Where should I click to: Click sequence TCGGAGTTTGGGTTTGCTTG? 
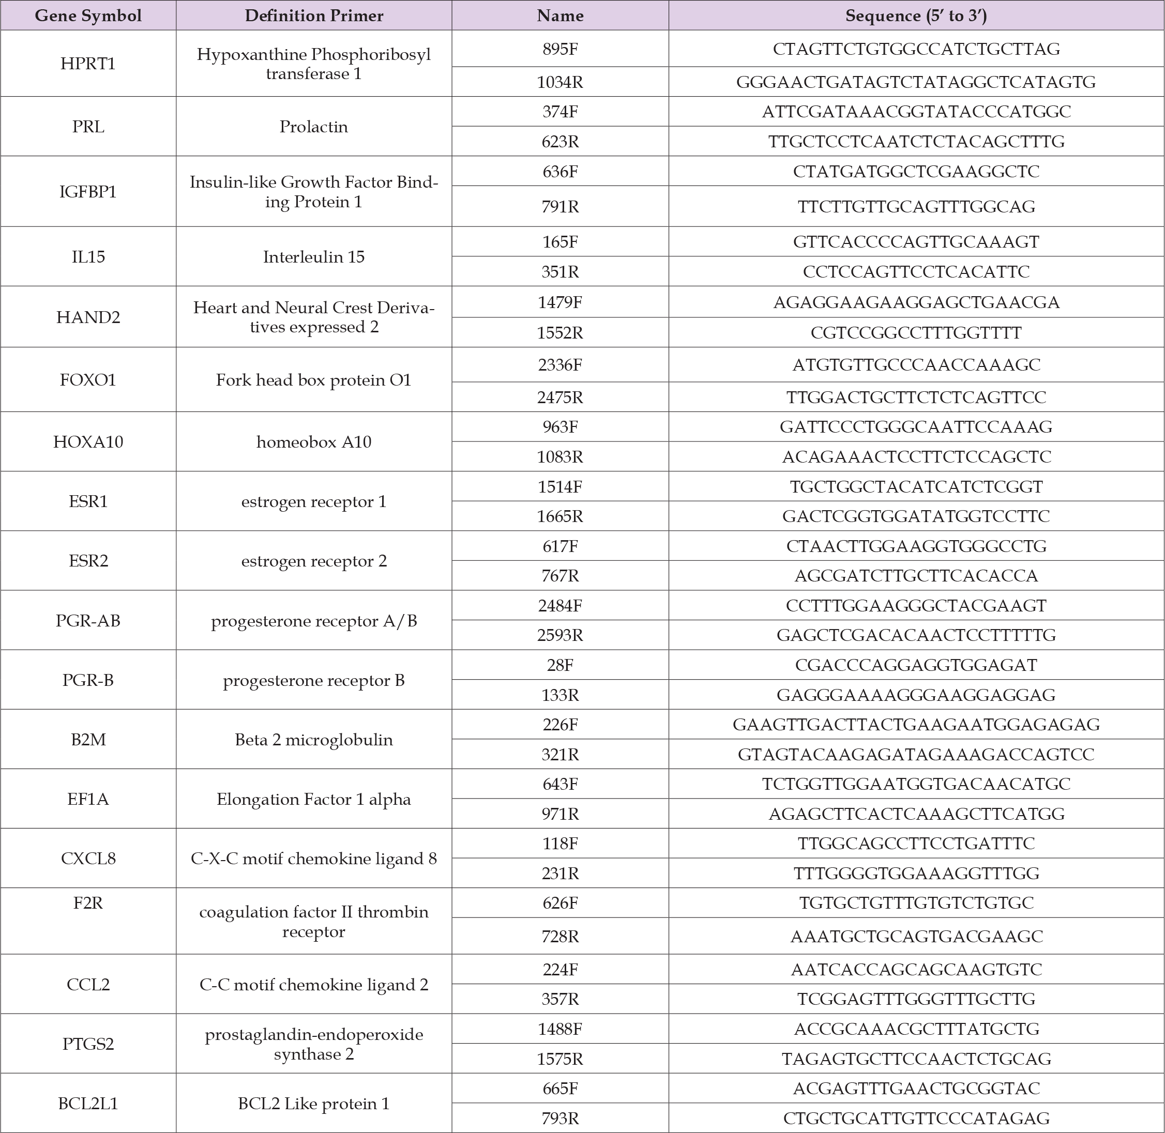(916, 999)
